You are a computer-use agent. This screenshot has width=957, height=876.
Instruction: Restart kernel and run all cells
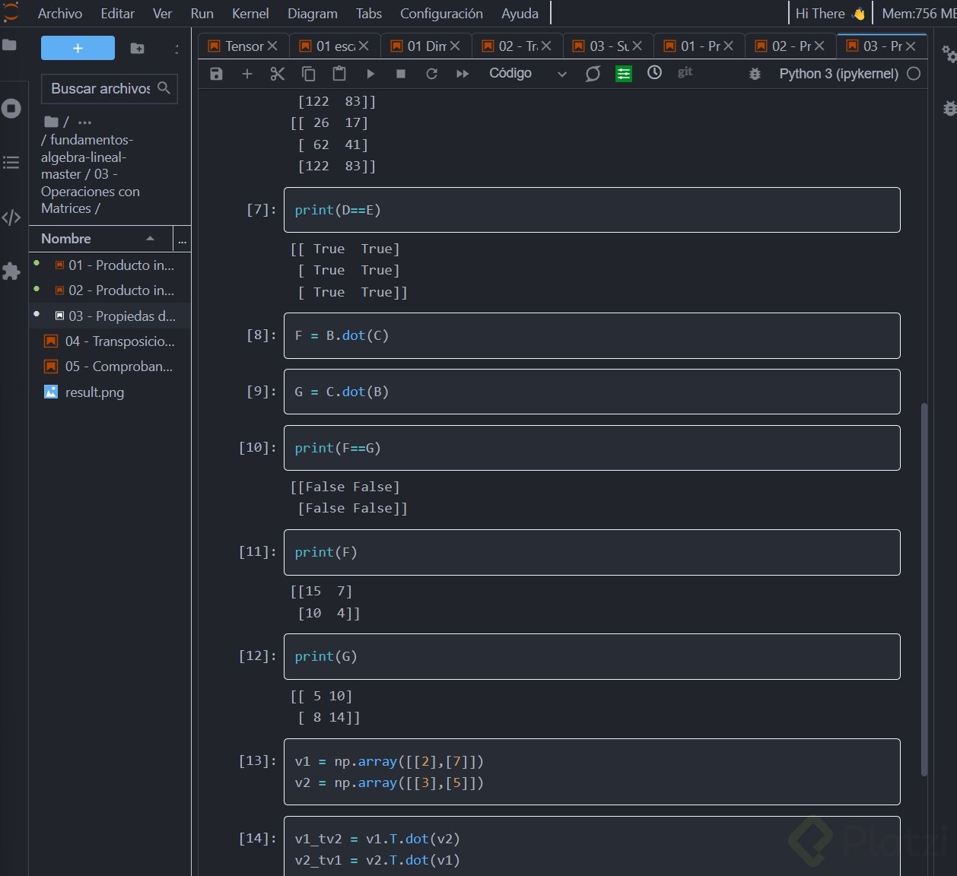(463, 74)
